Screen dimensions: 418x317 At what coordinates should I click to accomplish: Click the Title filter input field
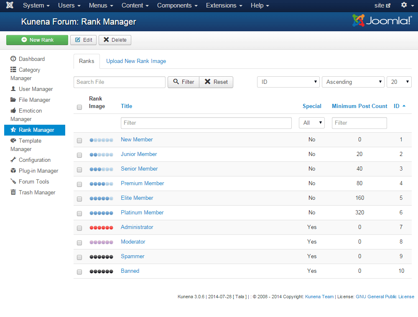click(x=206, y=123)
